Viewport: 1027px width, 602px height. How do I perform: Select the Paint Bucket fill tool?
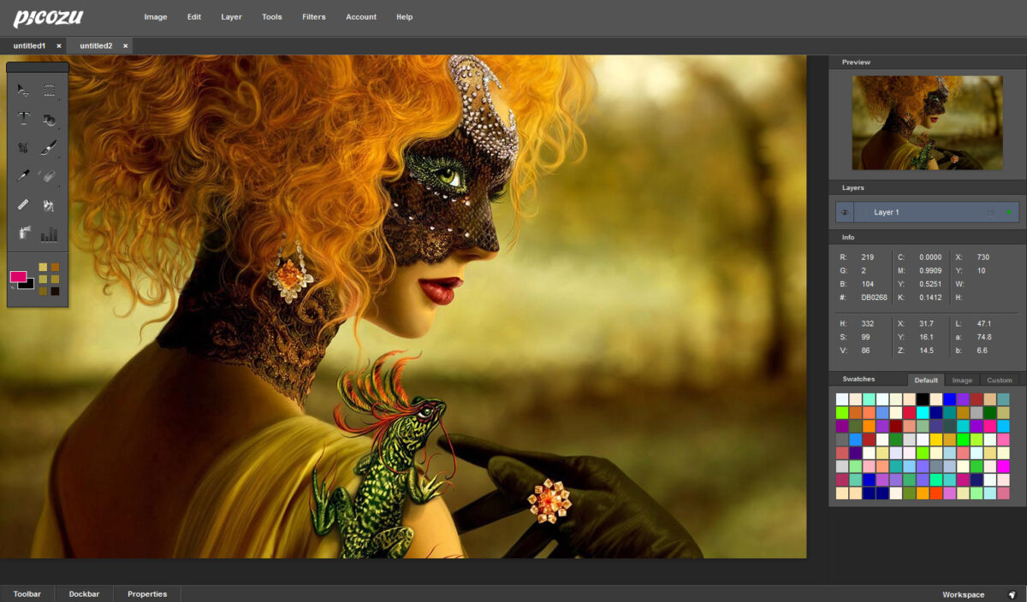(50, 205)
